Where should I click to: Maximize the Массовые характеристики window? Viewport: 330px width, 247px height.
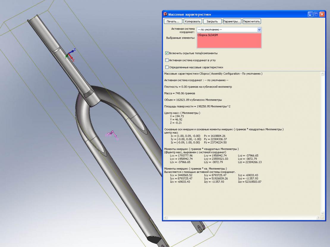(316, 14)
